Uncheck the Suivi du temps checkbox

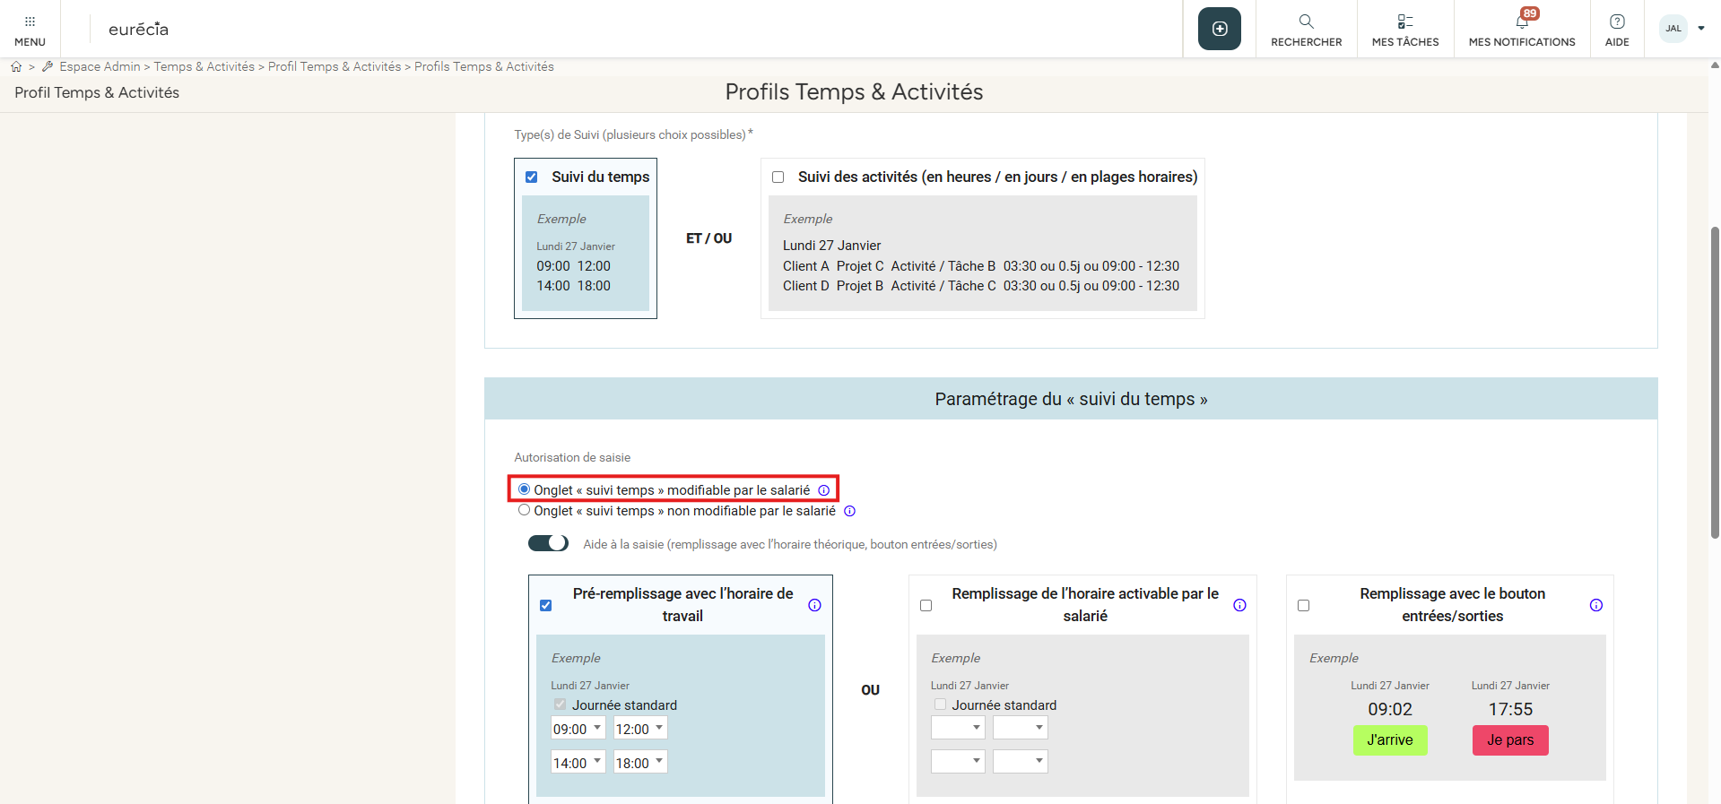click(531, 177)
